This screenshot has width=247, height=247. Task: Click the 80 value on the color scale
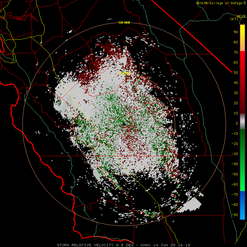236,42
